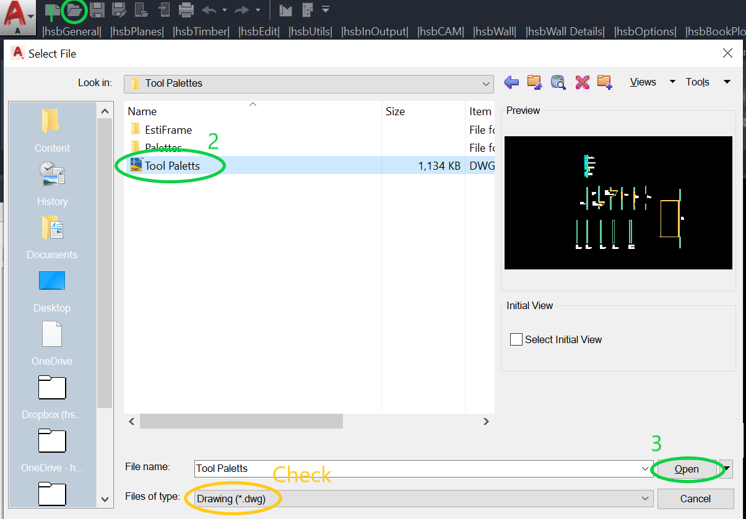The width and height of the screenshot is (746, 519).
Task: Open Customize Quick Access Toolbar dropdown
Action: [x=326, y=9]
